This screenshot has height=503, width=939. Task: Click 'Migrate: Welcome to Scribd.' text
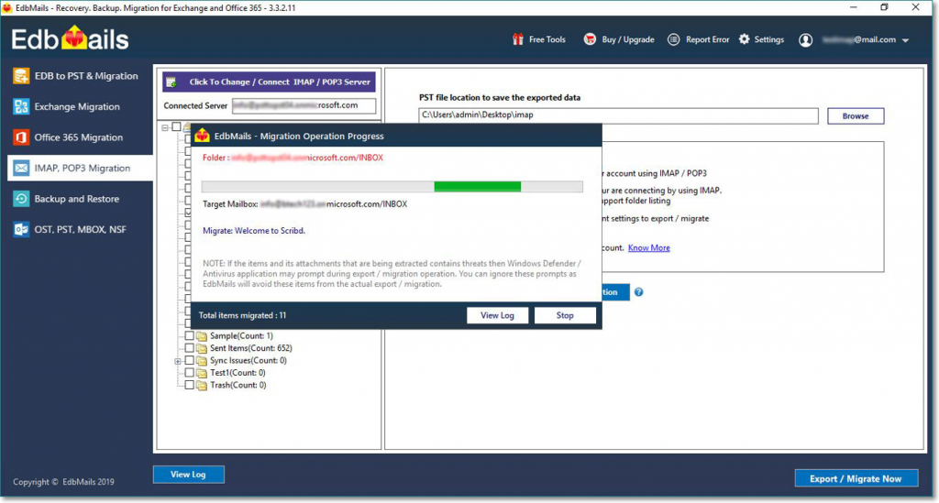coord(254,231)
